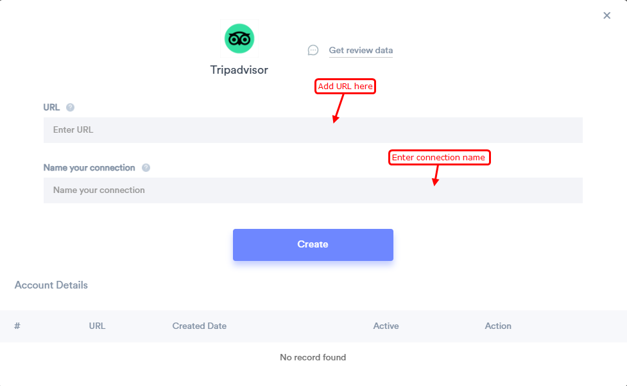The width and height of the screenshot is (627, 386).
Task: Click the Add URL here annotation
Action: [x=345, y=87]
